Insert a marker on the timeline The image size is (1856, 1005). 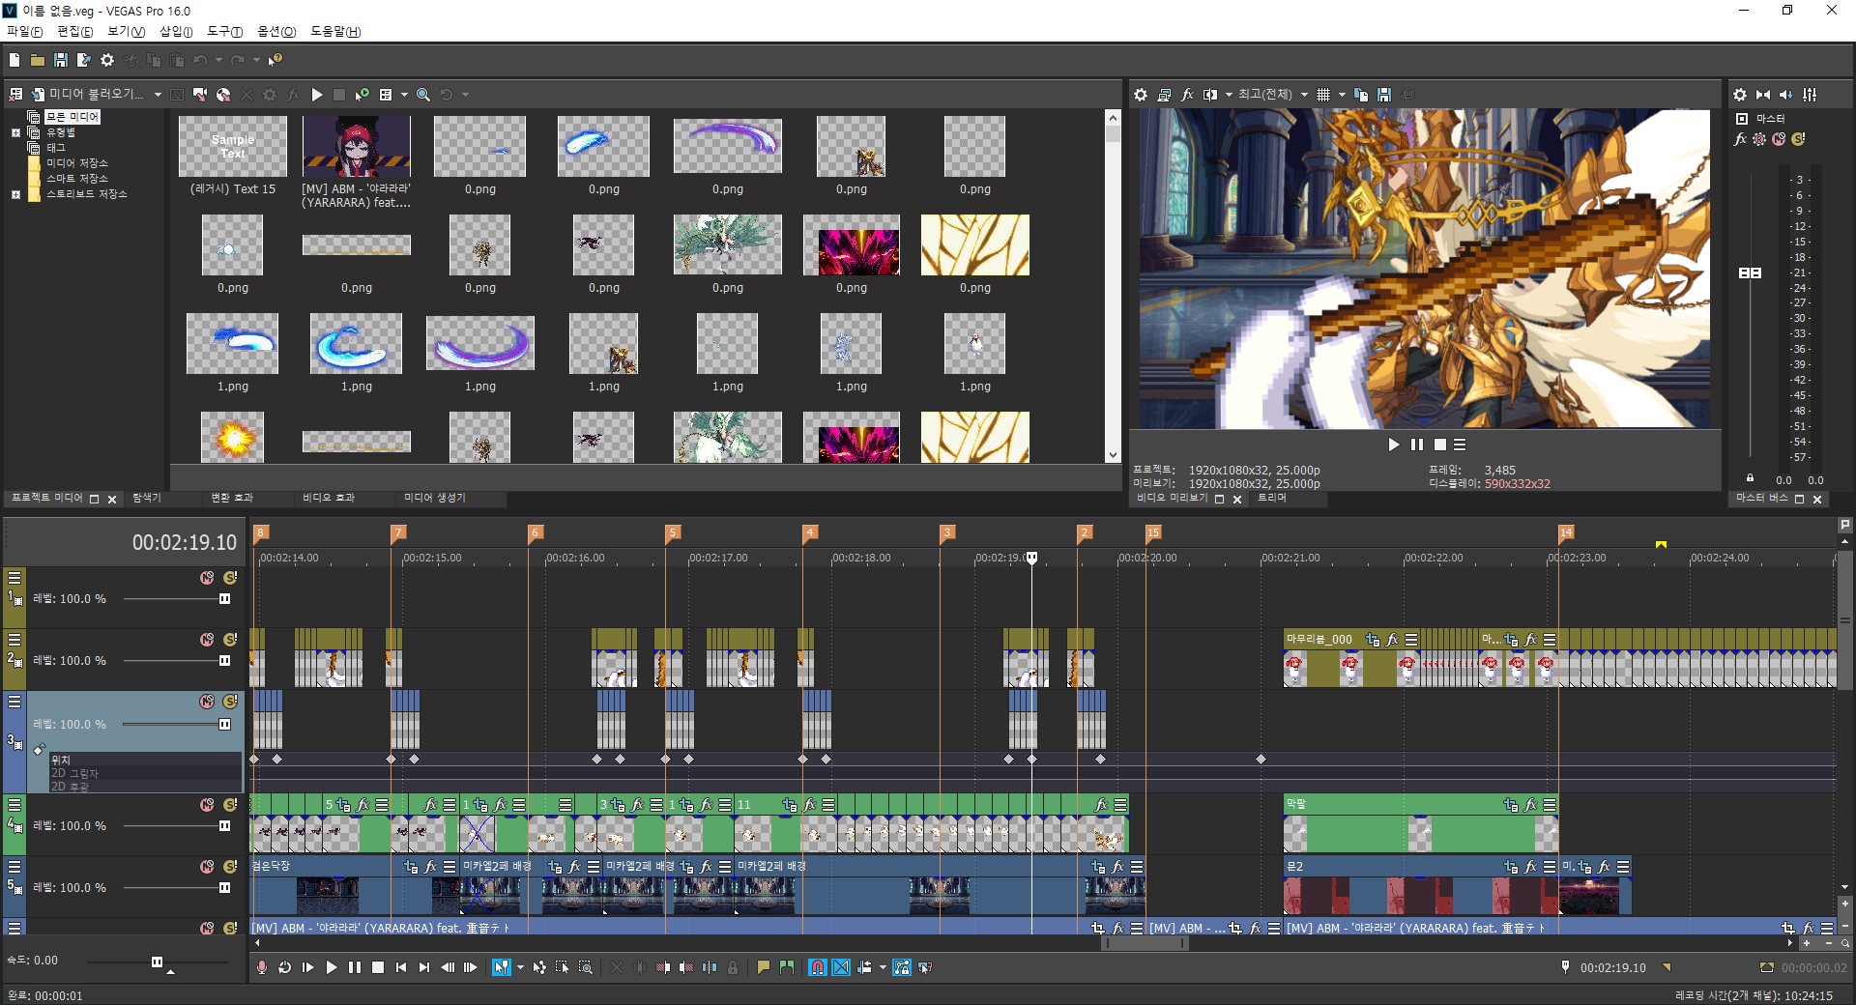click(x=764, y=967)
